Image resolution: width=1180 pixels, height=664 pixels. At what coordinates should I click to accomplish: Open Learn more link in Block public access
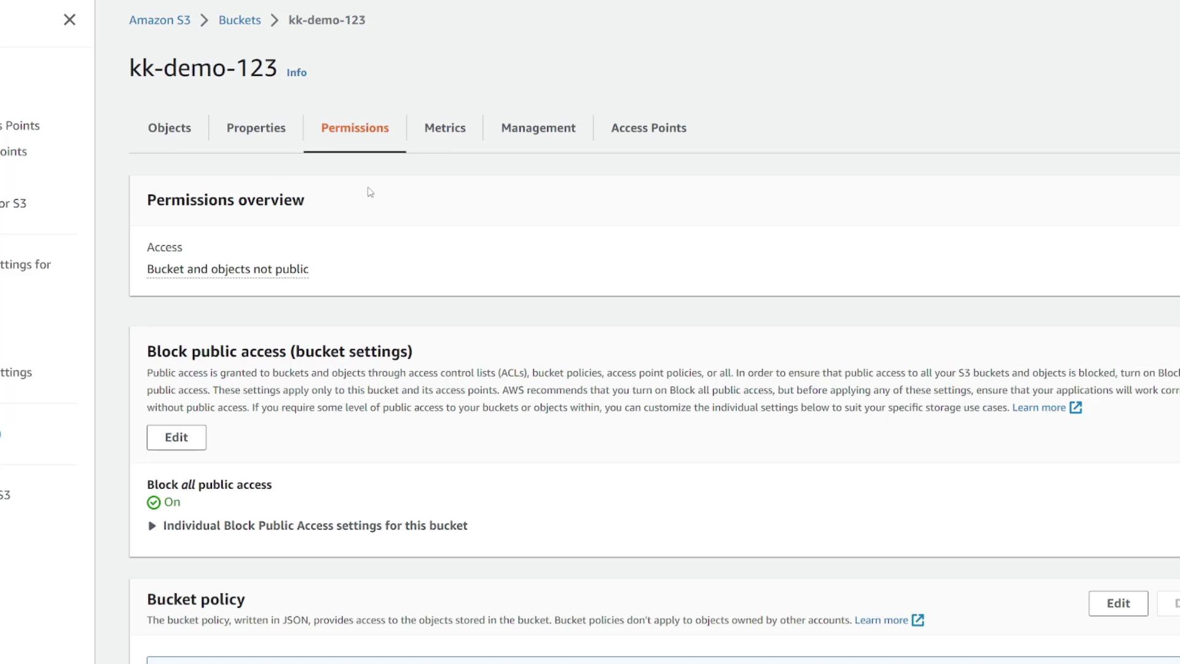1039,408
